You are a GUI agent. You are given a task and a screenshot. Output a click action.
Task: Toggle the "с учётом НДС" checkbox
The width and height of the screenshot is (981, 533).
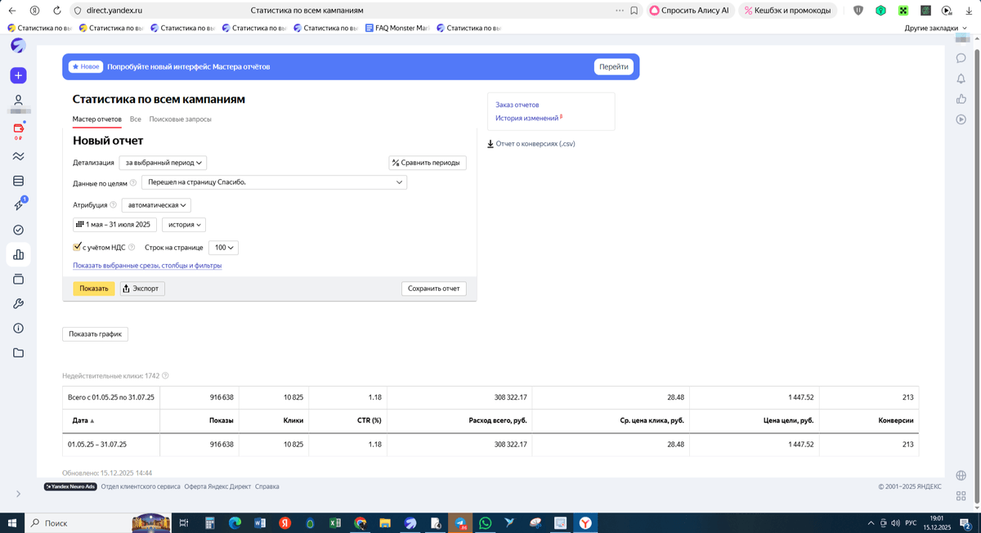click(78, 246)
